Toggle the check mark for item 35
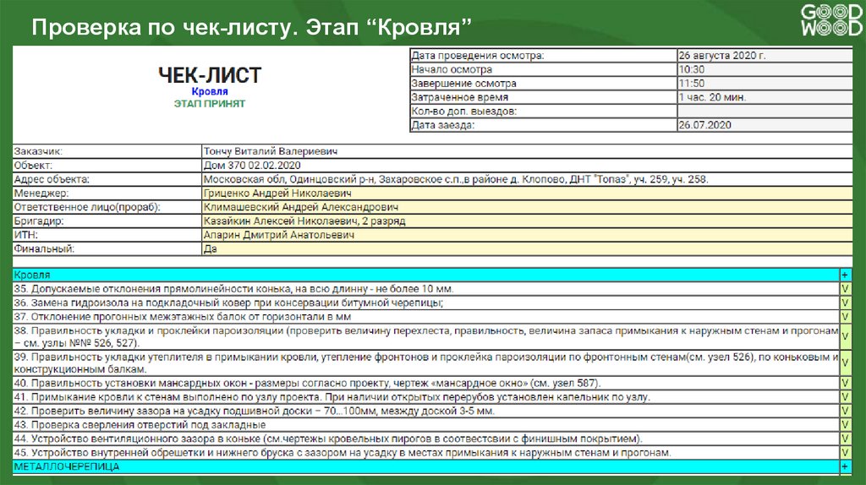Viewport: 866px width, 485px height. (845, 289)
